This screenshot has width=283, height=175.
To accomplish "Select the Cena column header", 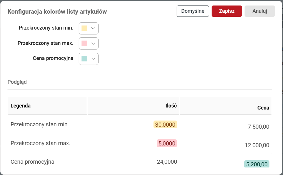I will pos(263,108).
